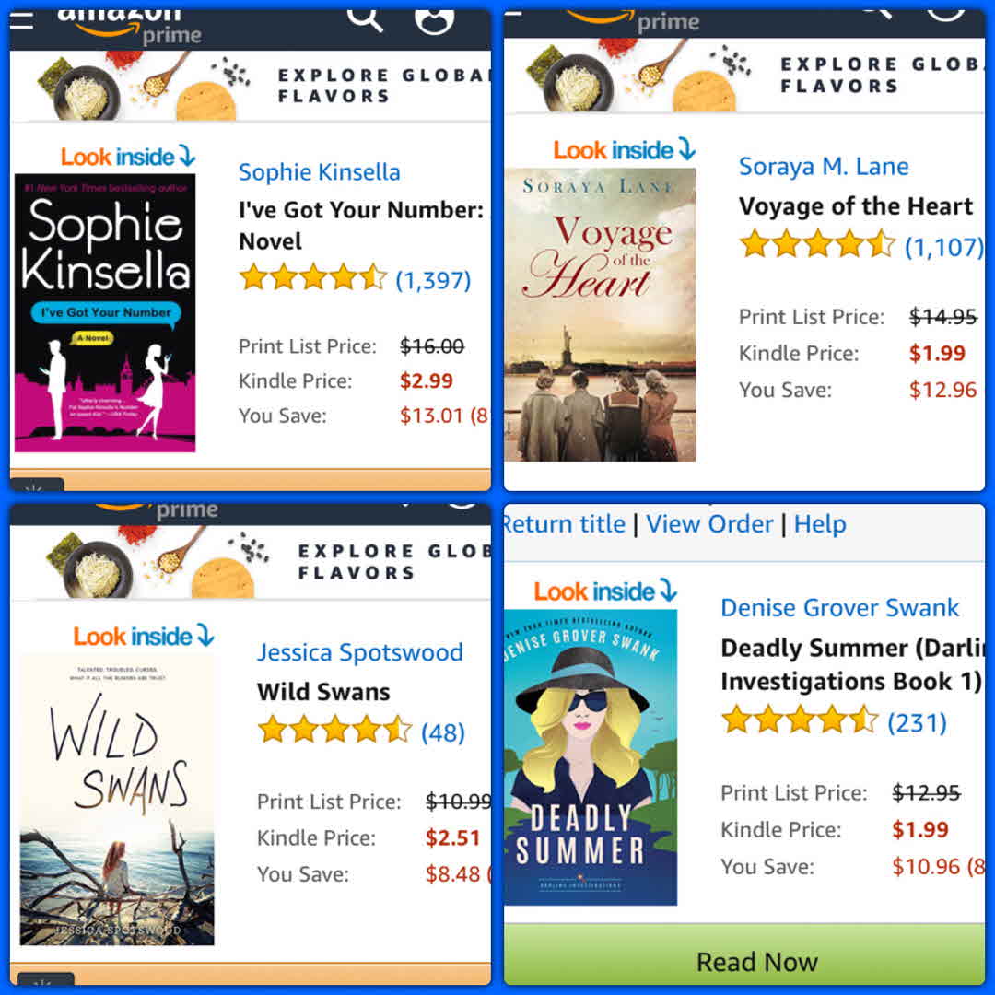Click Help link in order bar
Image resolution: width=995 pixels, height=995 pixels.
820,524
